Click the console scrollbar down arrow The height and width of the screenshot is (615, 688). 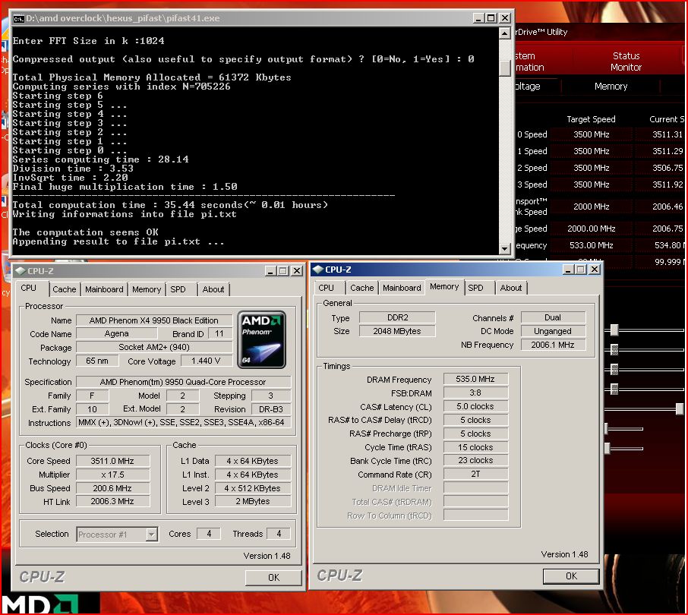pyautogui.click(x=504, y=248)
